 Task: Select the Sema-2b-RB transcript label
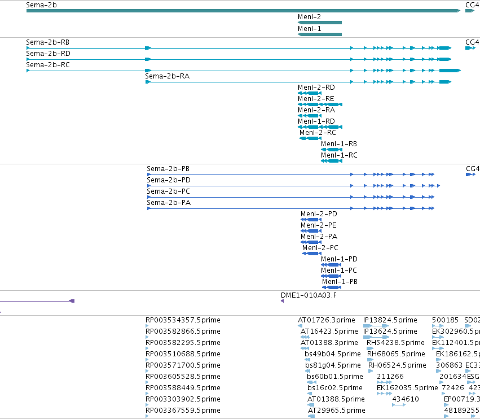click(47, 42)
